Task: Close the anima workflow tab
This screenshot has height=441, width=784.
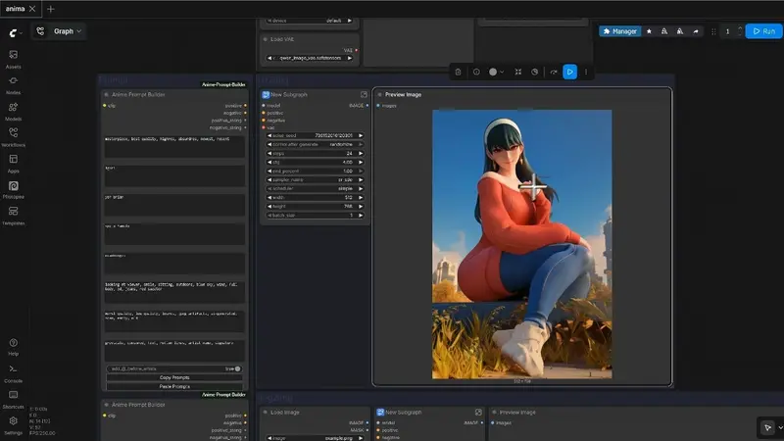Action: coord(32,9)
